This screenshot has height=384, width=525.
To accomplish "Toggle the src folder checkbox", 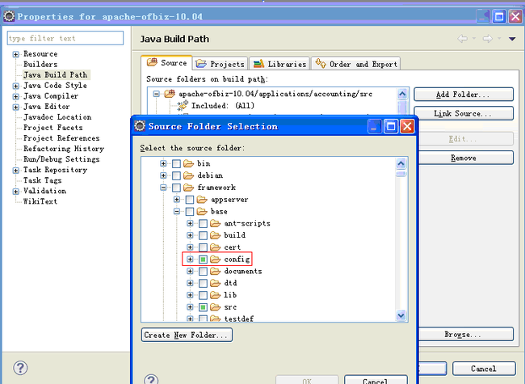I will click(204, 307).
